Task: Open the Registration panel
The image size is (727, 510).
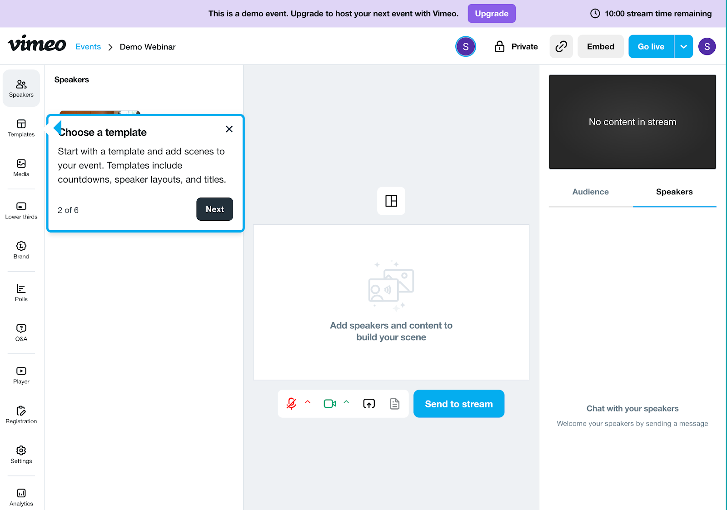Action: (21, 414)
